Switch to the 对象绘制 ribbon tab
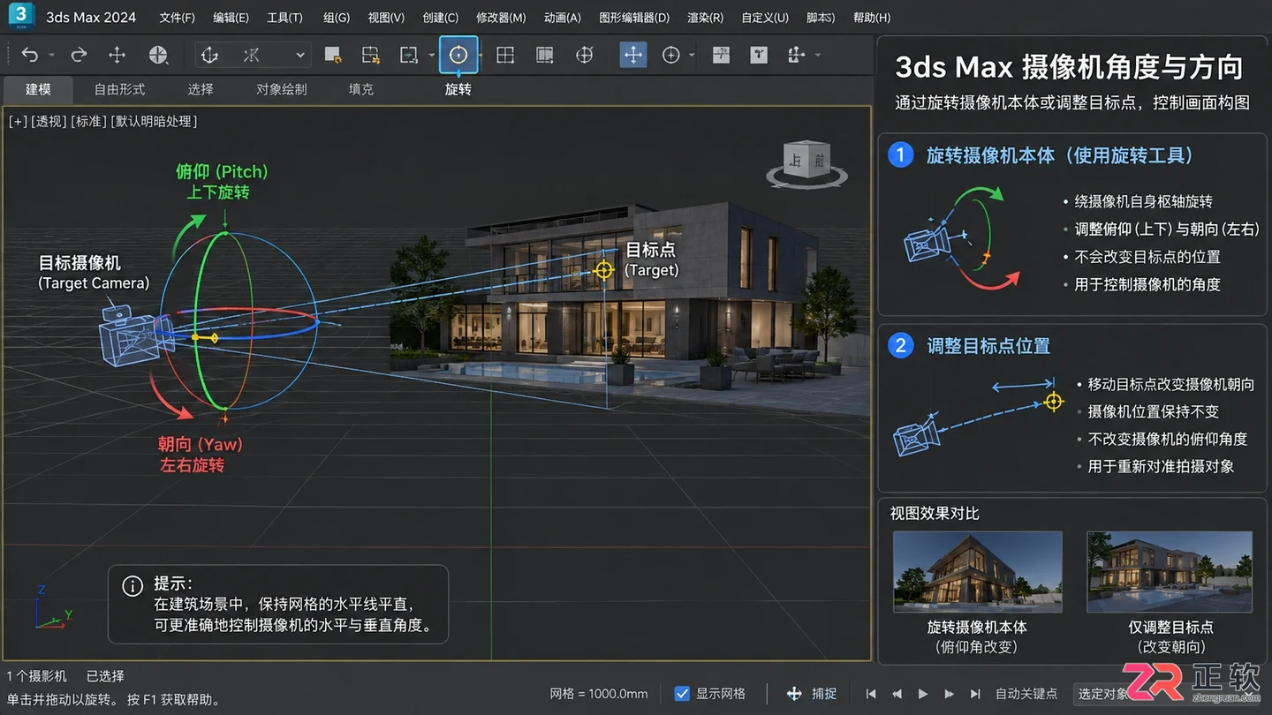This screenshot has height=715, width=1272. [281, 89]
